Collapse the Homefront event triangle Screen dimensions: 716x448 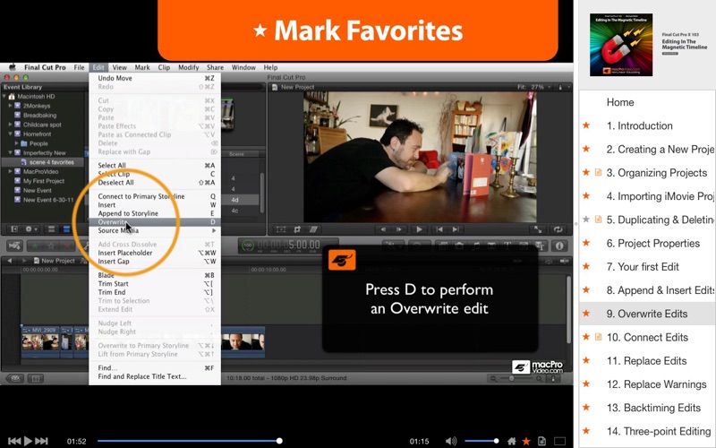coord(10,134)
